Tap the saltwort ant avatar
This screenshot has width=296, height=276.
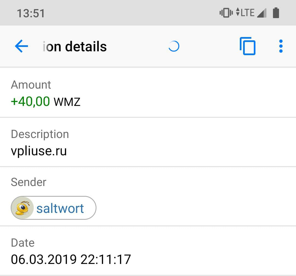tap(22, 208)
